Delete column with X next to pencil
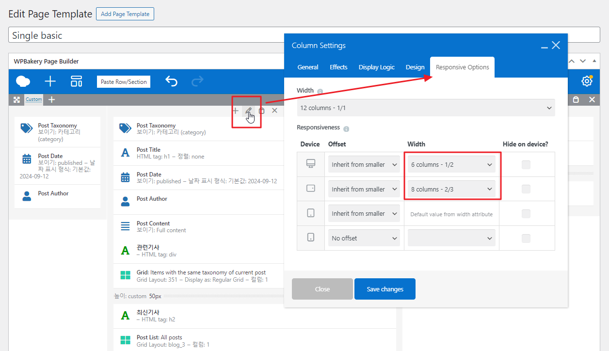This screenshot has width=609, height=351. (x=274, y=111)
